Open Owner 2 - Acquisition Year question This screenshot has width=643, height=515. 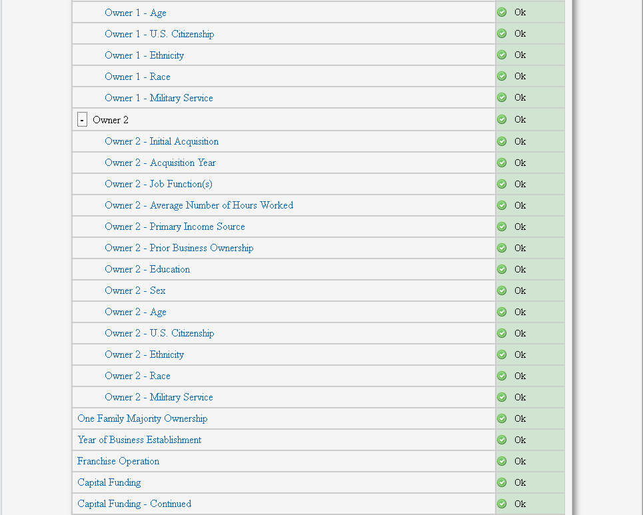[x=160, y=163]
